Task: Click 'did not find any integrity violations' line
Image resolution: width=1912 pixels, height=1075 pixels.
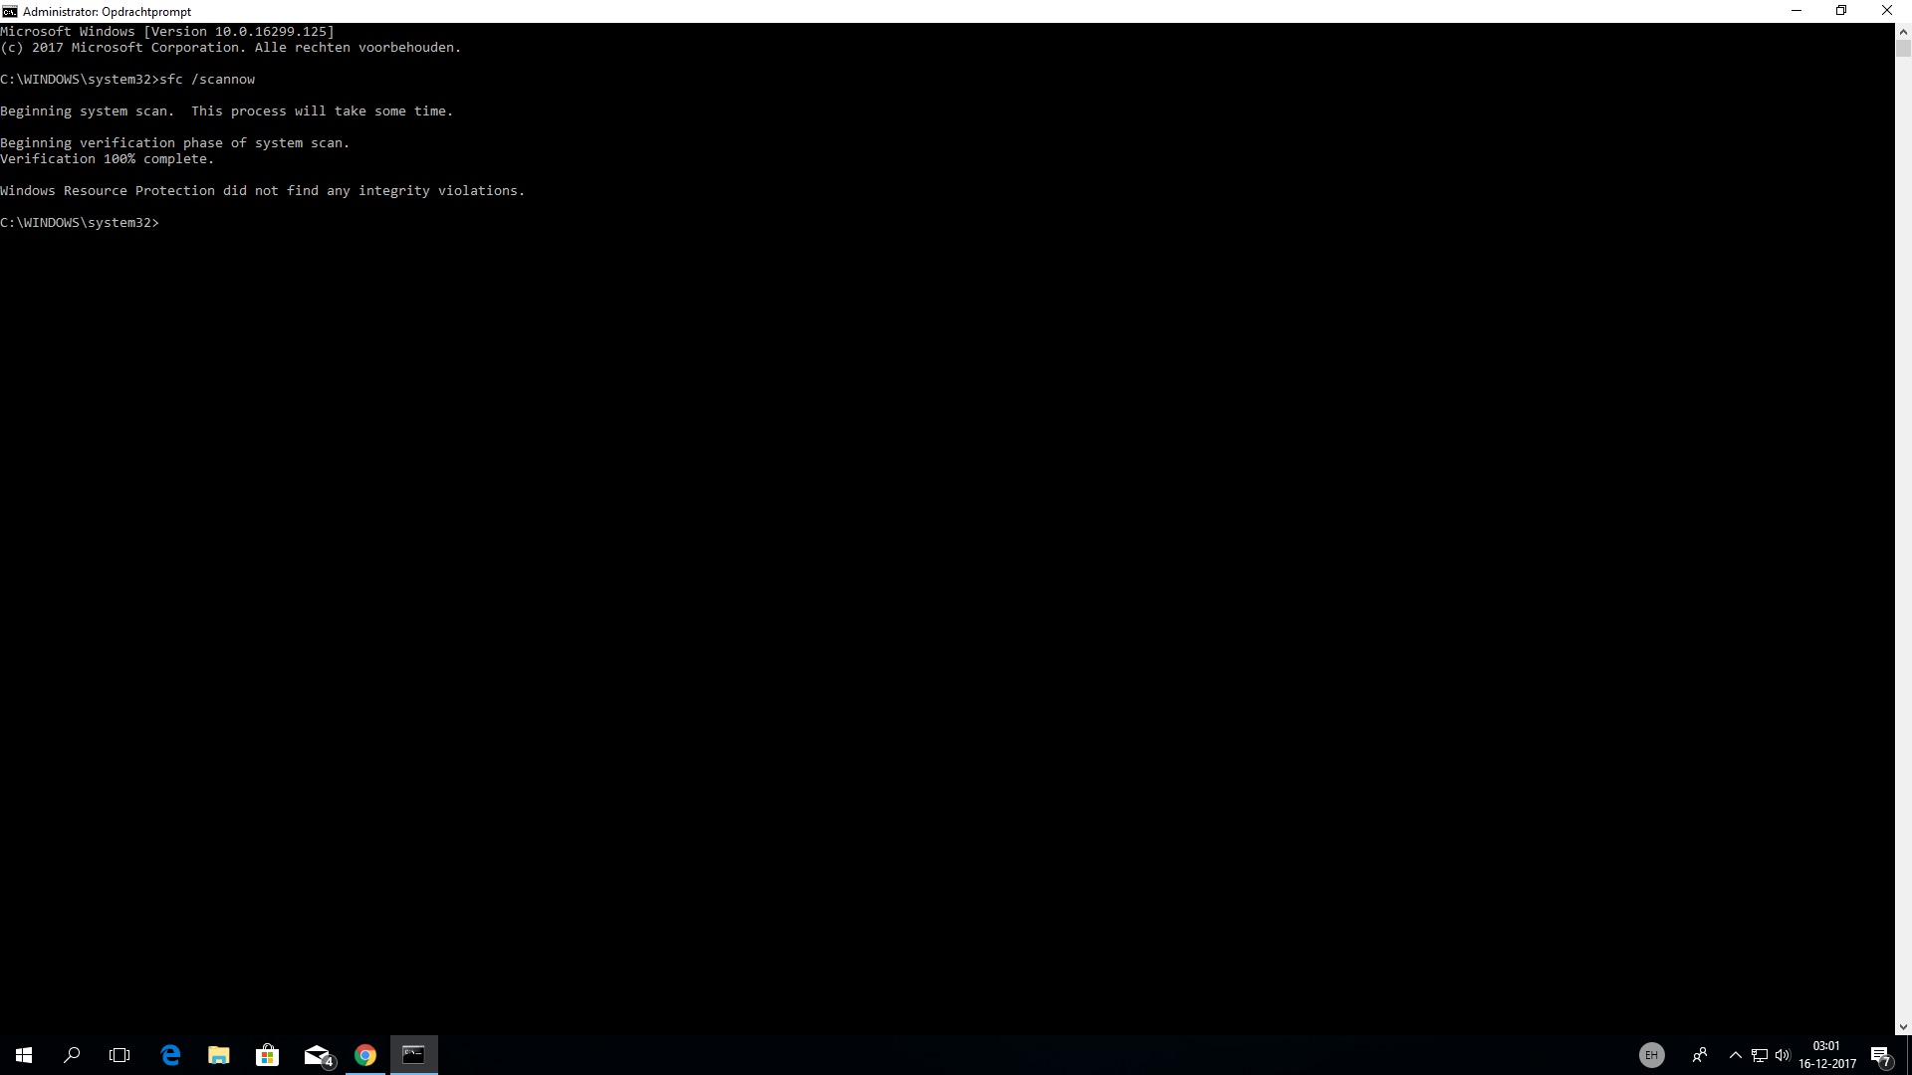Action: [263, 191]
